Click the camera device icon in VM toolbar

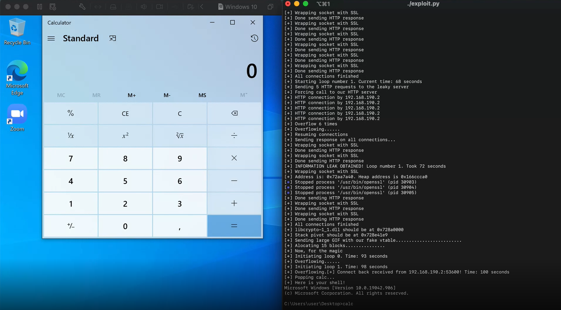pyautogui.click(x=159, y=7)
